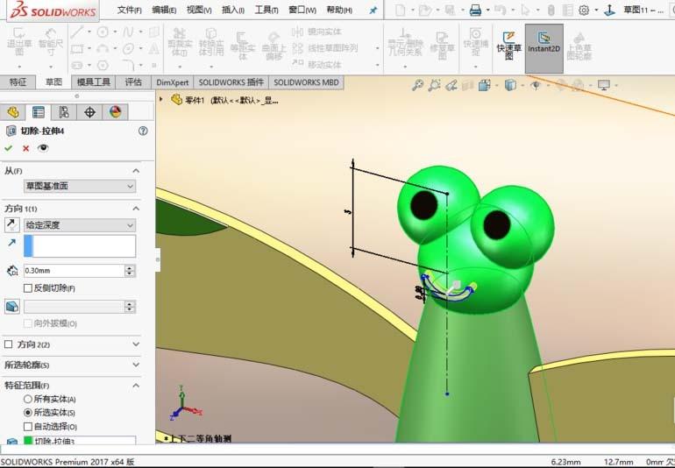The image size is (675, 468).
Task: Open the print icon dropdown arrow
Action: [x=487, y=10]
